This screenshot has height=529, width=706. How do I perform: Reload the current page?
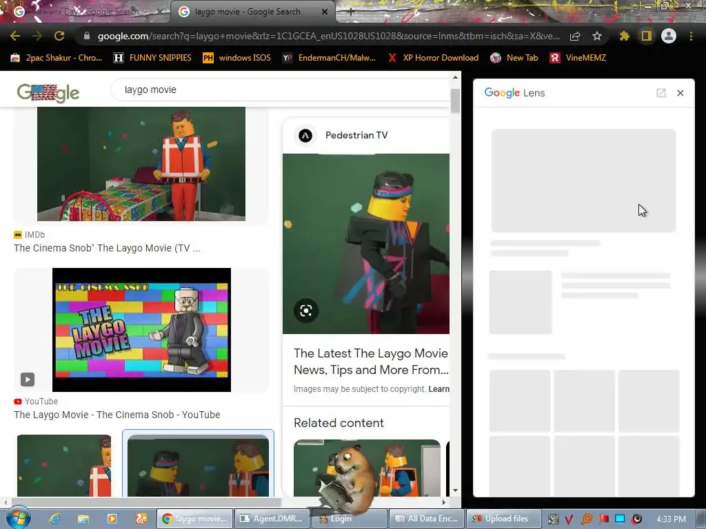tap(59, 36)
